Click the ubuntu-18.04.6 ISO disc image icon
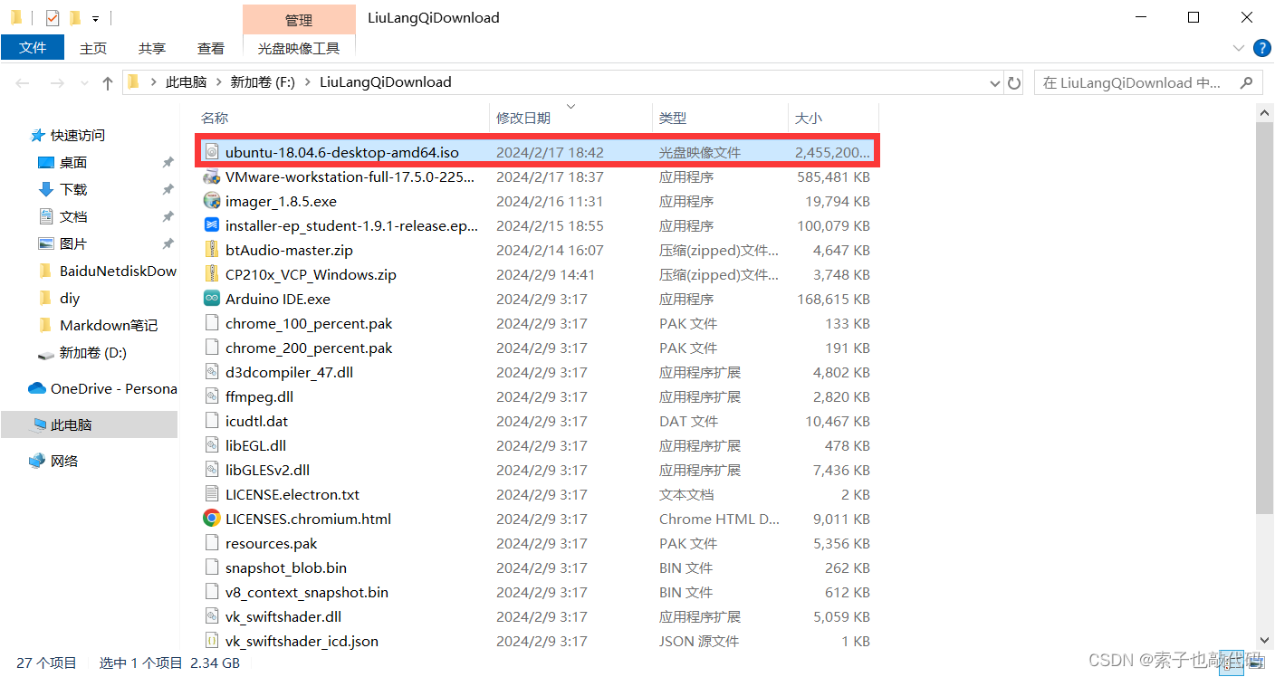 coord(212,152)
